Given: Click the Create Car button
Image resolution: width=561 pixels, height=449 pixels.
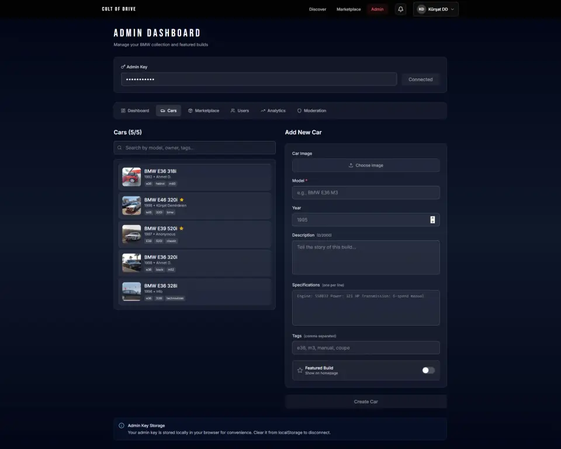Looking at the screenshot, I should coord(366,402).
